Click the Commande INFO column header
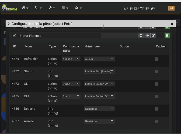This screenshot has height=134, width=181. [71, 49]
